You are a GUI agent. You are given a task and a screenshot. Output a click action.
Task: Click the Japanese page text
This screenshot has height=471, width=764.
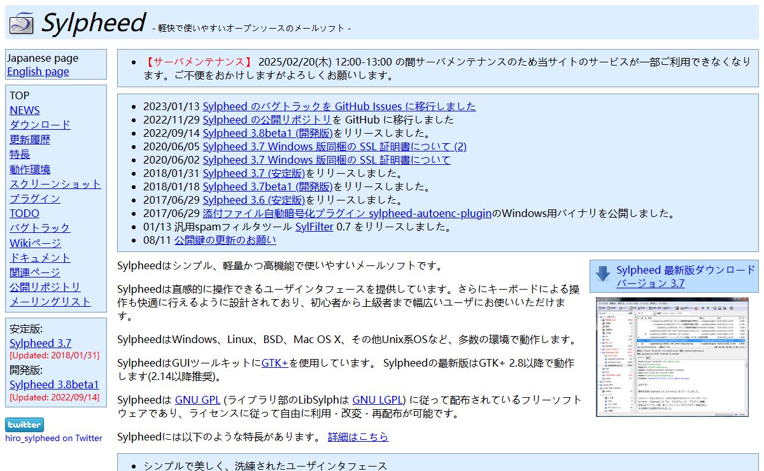[43, 58]
